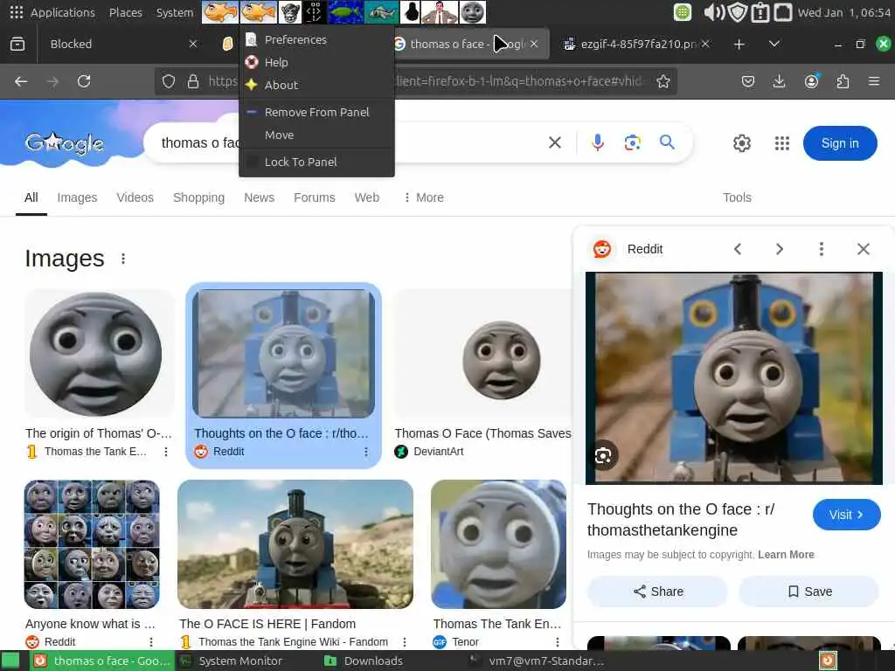Show previous image in Reddit preview panel
This screenshot has height=671, width=895.
click(x=738, y=249)
